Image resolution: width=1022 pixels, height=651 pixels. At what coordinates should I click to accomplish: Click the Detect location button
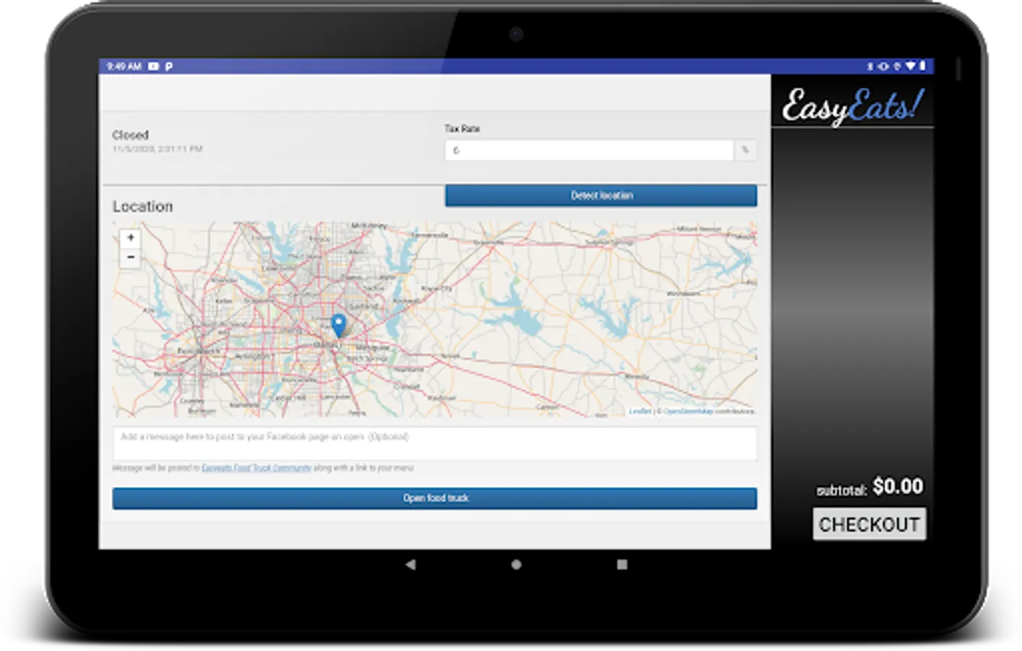tap(601, 195)
